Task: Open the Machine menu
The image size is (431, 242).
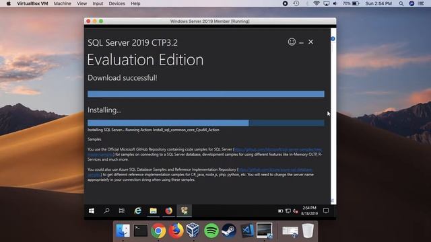Action: pyautogui.click(x=62, y=3)
